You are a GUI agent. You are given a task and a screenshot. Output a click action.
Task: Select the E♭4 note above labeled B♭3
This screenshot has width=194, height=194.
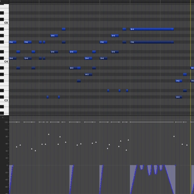click(x=73, y=52)
